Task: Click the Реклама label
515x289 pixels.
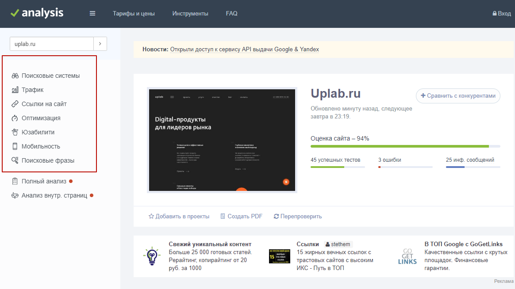Action: point(503,281)
